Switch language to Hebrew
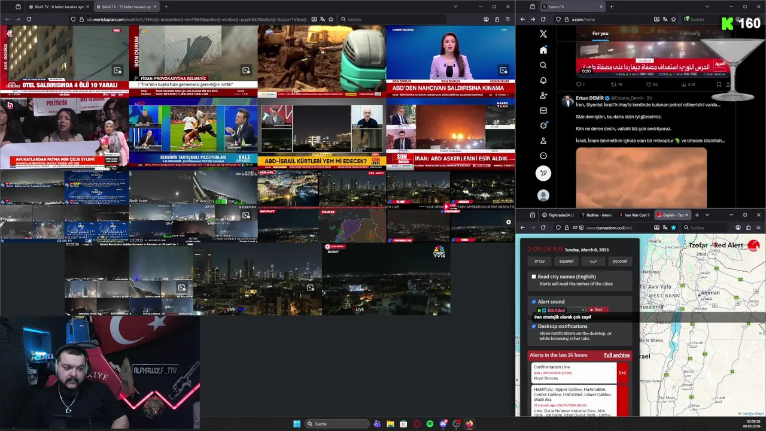Image resolution: width=766 pixels, height=431 pixels. (x=539, y=261)
